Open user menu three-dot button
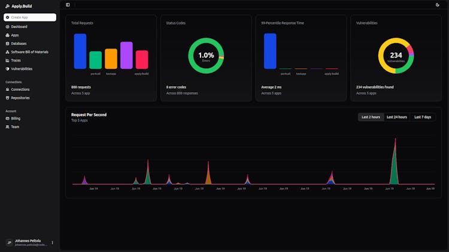This screenshot has width=449, height=252. pos(52,242)
